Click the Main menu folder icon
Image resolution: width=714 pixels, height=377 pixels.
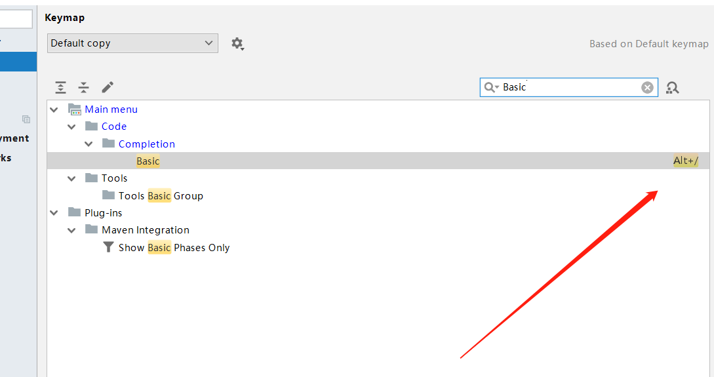pos(74,109)
